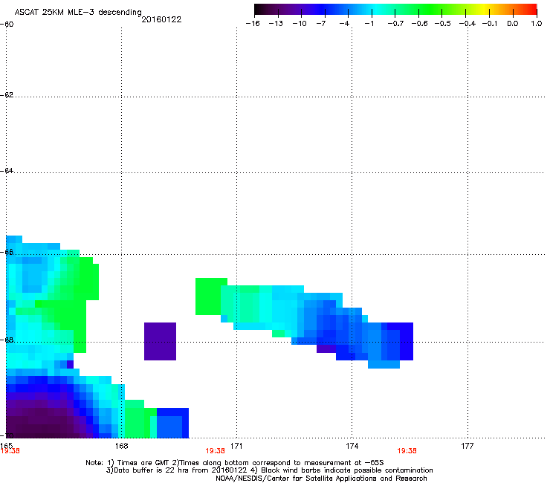Click the isolated purple data block near 169
This screenshot has height=483, width=550.
coord(160,341)
